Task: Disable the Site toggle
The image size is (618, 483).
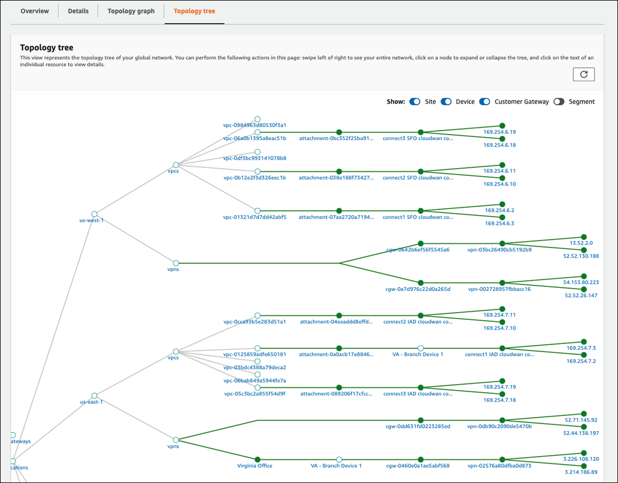Action: 415,101
